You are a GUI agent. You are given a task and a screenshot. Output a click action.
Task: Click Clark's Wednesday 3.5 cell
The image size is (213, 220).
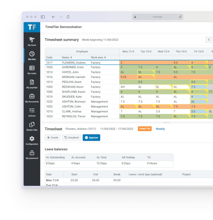click(163, 111)
